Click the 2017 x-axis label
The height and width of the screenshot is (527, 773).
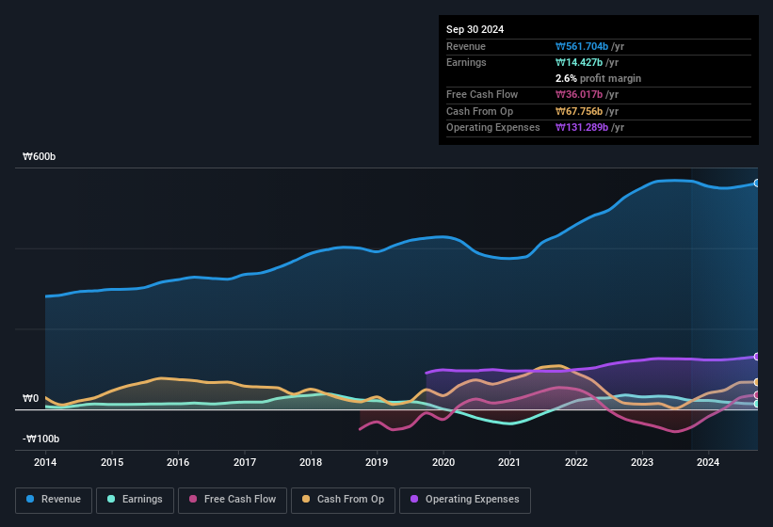coord(245,462)
